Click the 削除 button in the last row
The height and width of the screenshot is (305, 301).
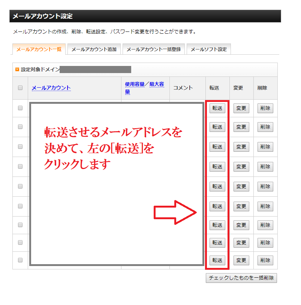coord(265,260)
